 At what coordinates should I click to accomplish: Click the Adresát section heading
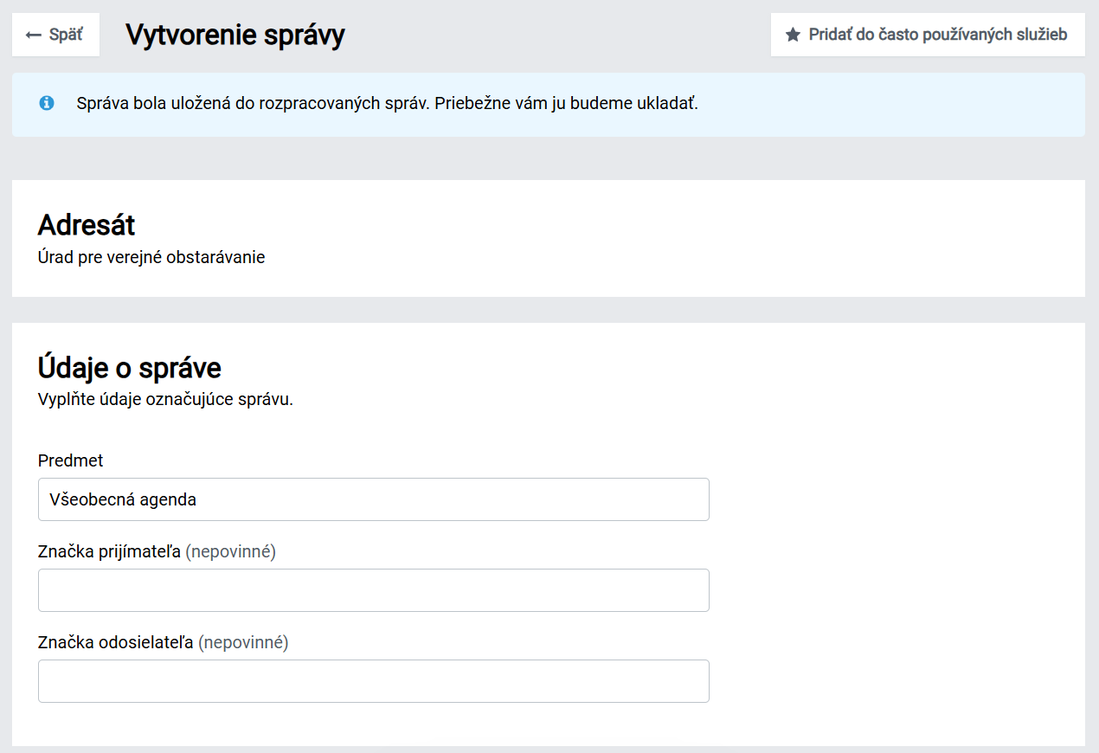pos(87,225)
